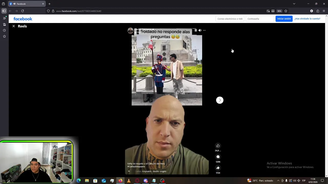Pause the reel video
The image size is (328, 184).
click(196, 30)
